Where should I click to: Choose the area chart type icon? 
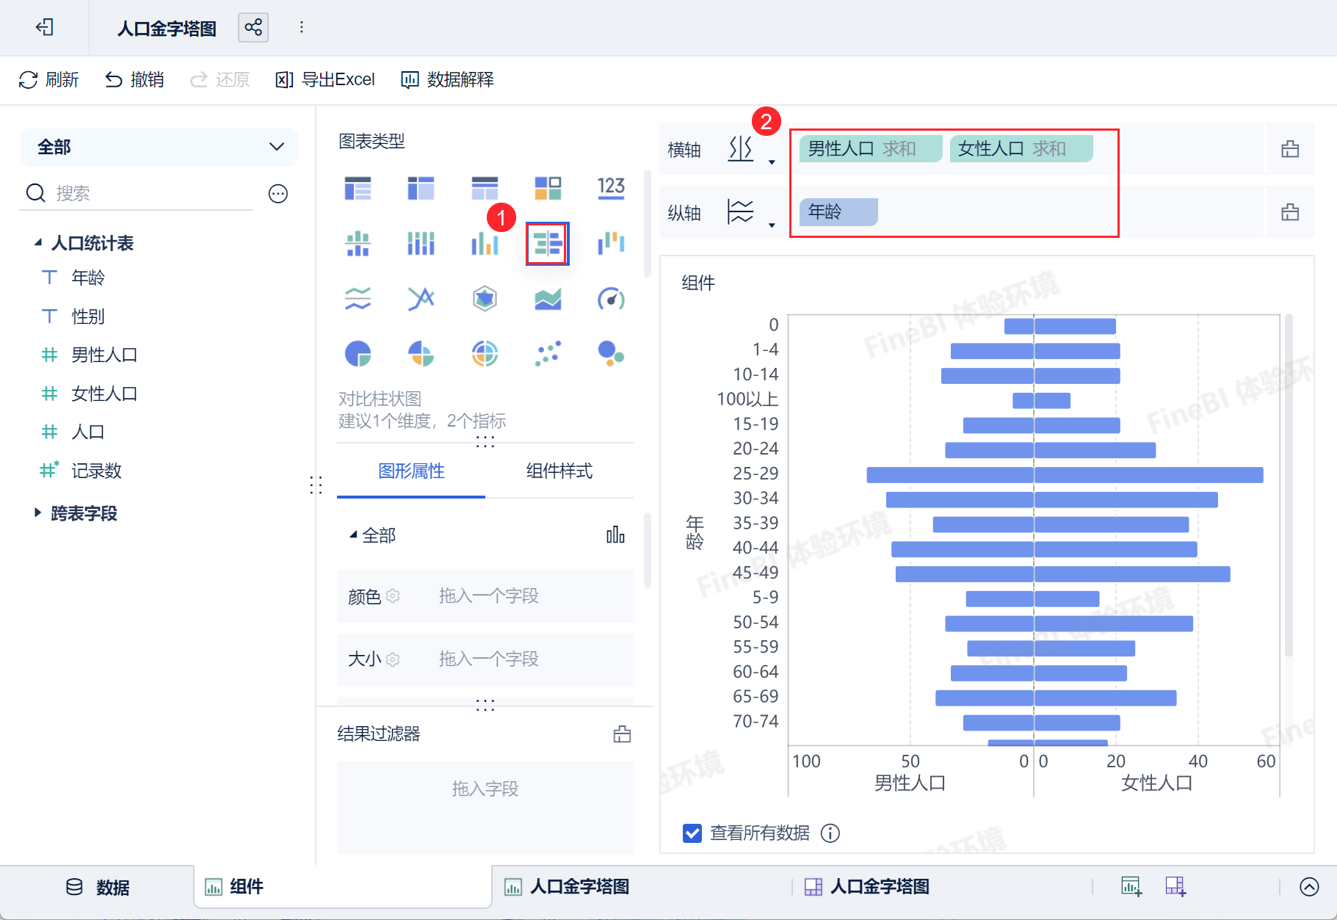coord(548,299)
